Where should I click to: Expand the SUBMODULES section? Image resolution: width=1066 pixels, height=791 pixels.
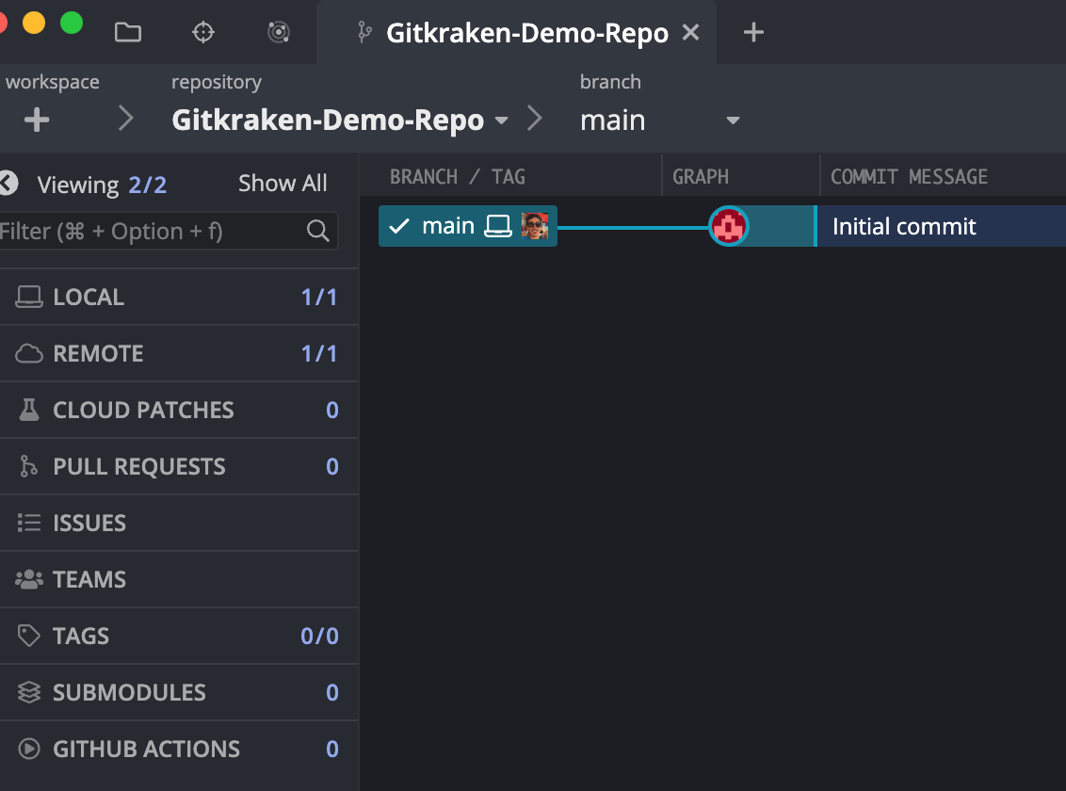[x=178, y=692]
